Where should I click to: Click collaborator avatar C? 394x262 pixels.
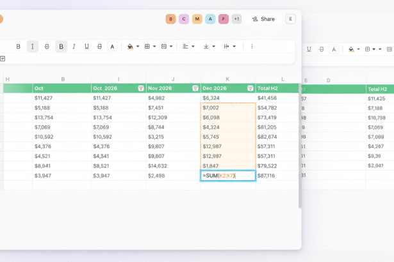(184, 19)
